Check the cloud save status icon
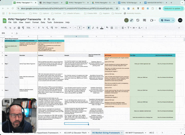185x135 pixels. coord(53,19)
